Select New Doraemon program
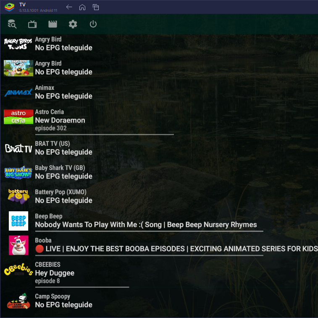Screen dimensions: 318x318 (x=60, y=120)
